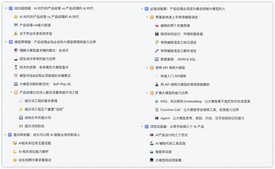Screen dimensions: 275x169
Task: Open the page AI相关岗位常见面试题
Action: (x=35, y=143)
